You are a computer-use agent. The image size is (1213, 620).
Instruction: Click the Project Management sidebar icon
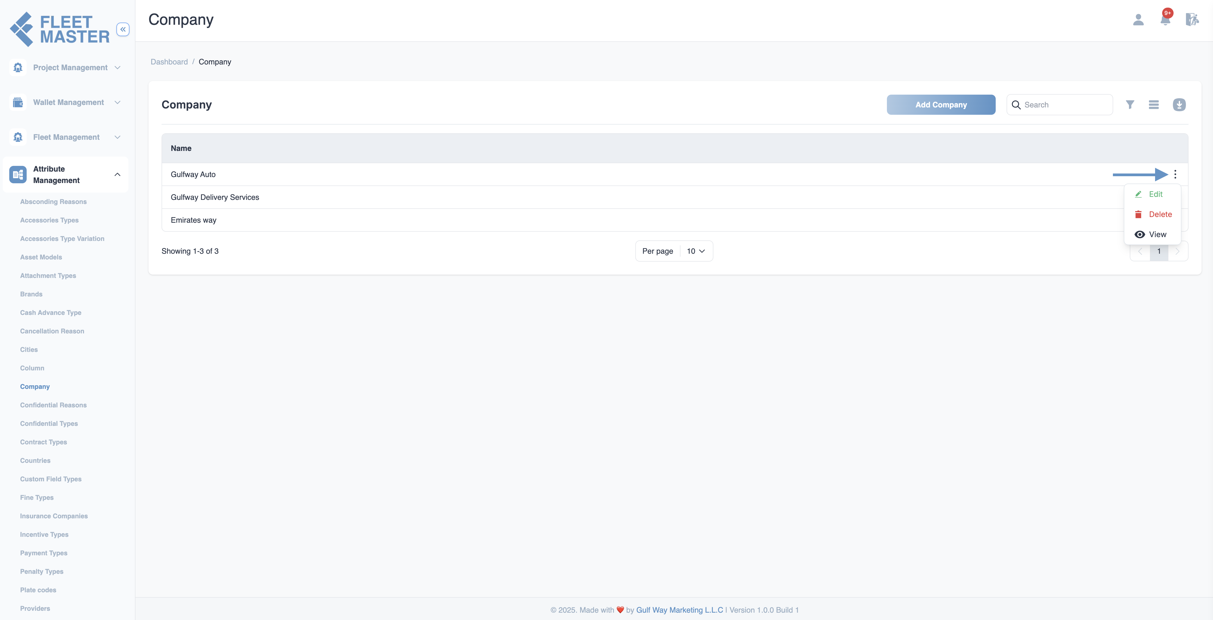(x=18, y=67)
